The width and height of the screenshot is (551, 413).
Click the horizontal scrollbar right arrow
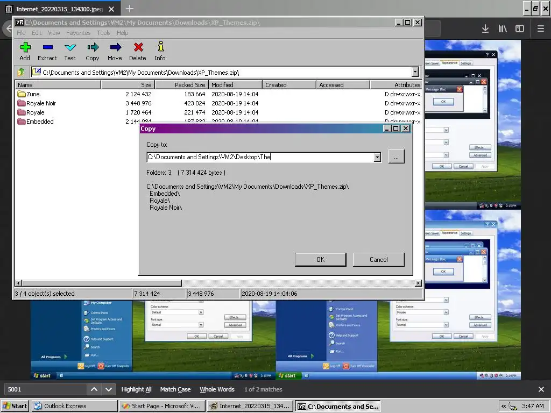[x=418, y=283]
